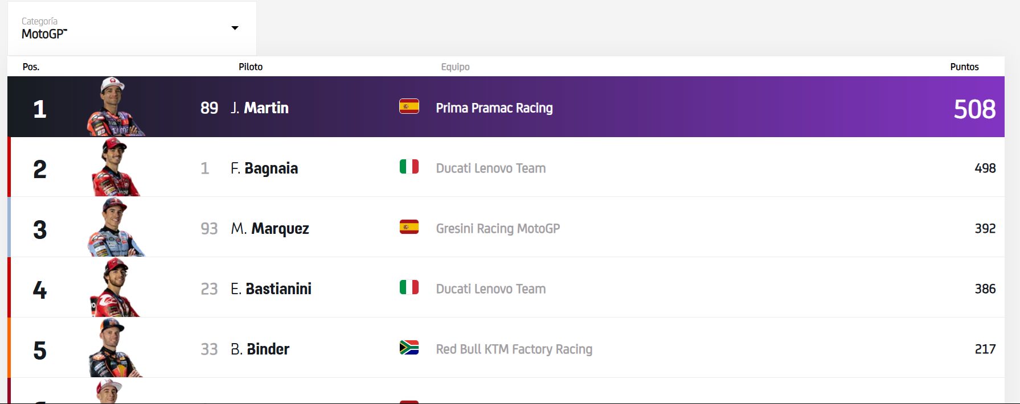Click J. Martin rider portrait
The height and width of the screenshot is (404, 1020).
click(114, 107)
